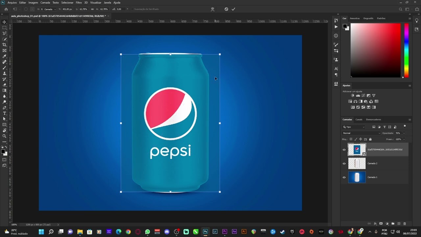Close the aula_photoshop_01.psd document tab
Viewport: 421px width, 237px height.
click(108, 16)
